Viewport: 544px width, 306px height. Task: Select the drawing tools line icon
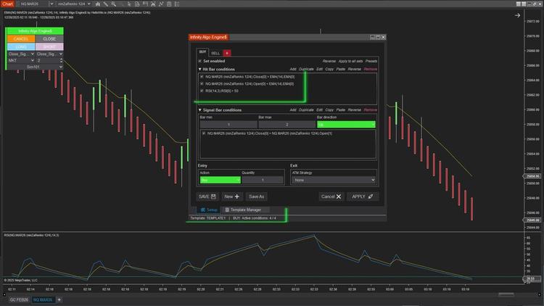pos(105,4)
